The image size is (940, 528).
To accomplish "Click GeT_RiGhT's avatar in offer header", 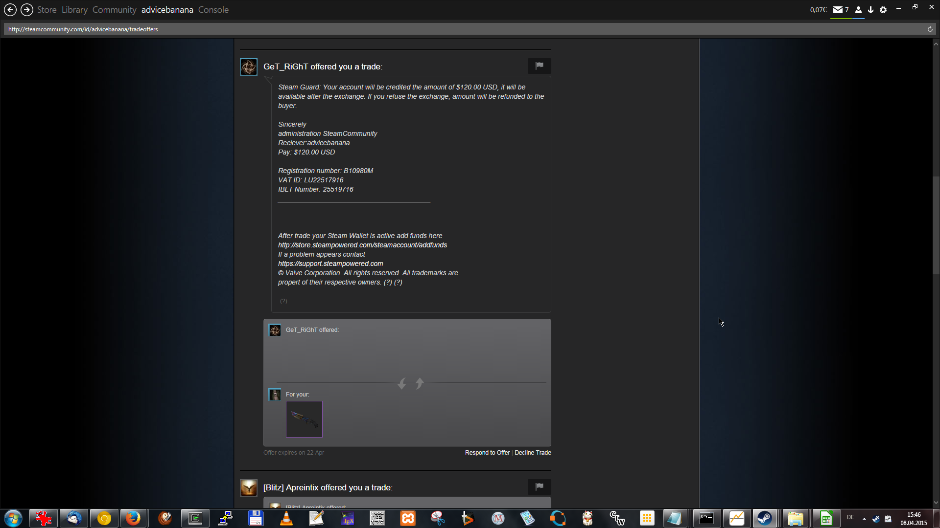I will coord(249,67).
